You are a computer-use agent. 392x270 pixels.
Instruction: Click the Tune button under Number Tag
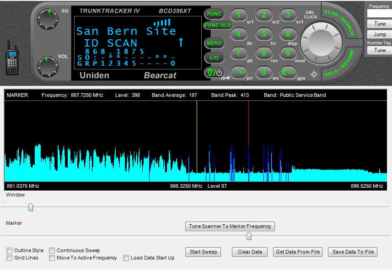(x=380, y=50)
